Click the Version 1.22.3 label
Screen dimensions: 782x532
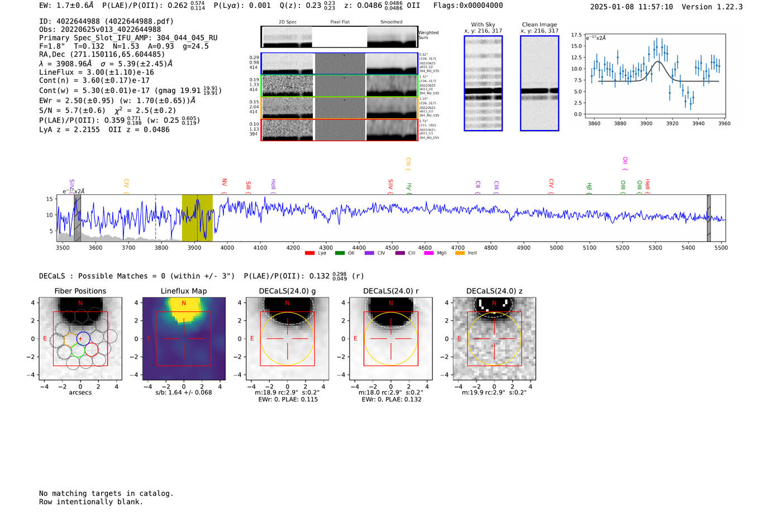click(x=712, y=7)
